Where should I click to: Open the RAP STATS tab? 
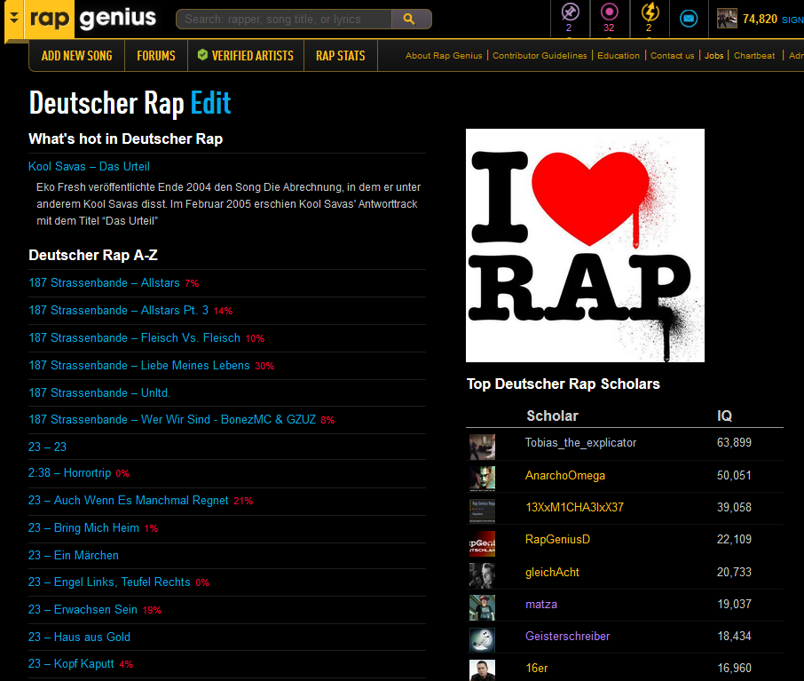tap(340, 55)
